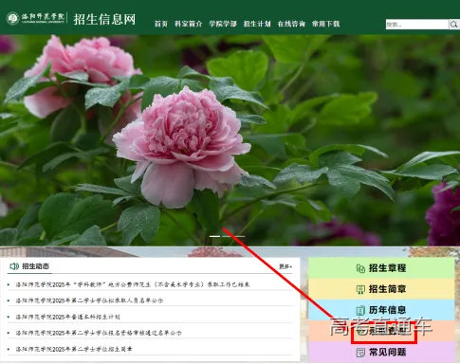The height and width of the screenshot is (364, 460).
Task: Click the peony banner image
Action: (230, 140)
